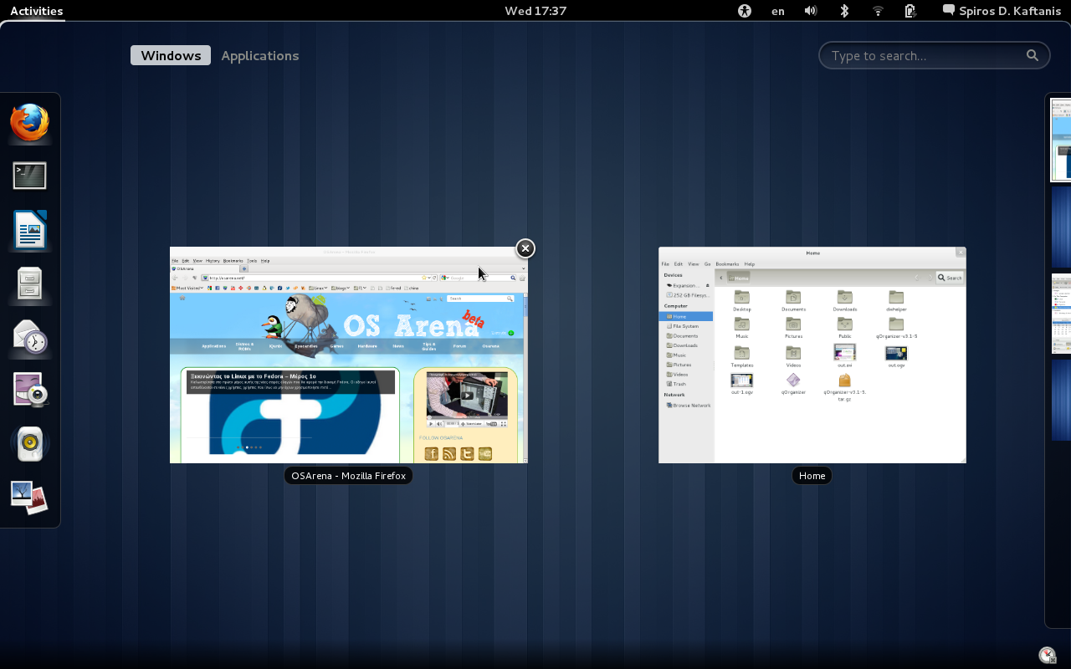Open Shotwell photo manager from dash
Image resolution: width=1071 pixels, height=669 pixels.
pos(30,497)
